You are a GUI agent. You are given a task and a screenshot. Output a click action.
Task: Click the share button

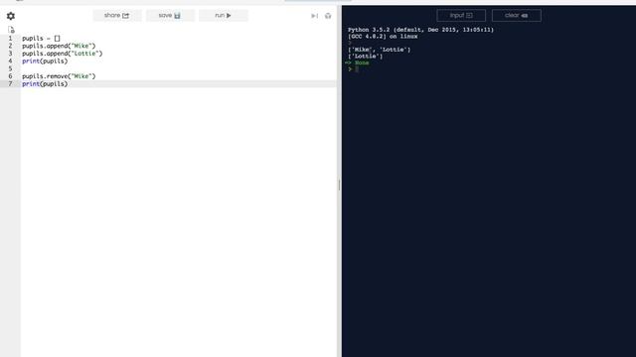(x=117, y=16)
